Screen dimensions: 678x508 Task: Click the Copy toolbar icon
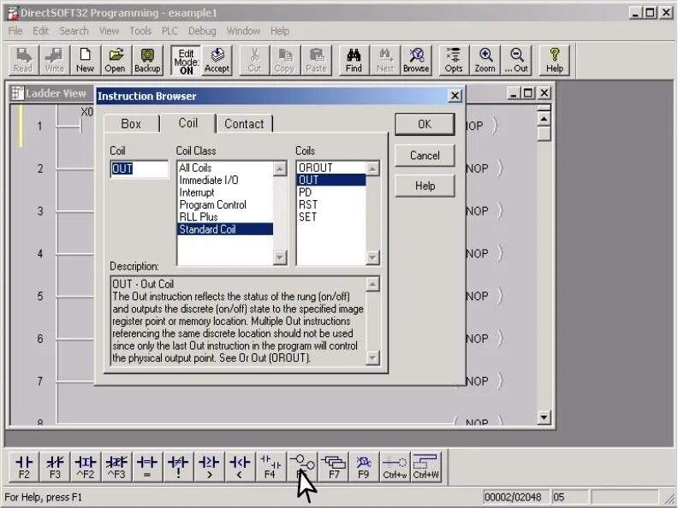[284, 61]
